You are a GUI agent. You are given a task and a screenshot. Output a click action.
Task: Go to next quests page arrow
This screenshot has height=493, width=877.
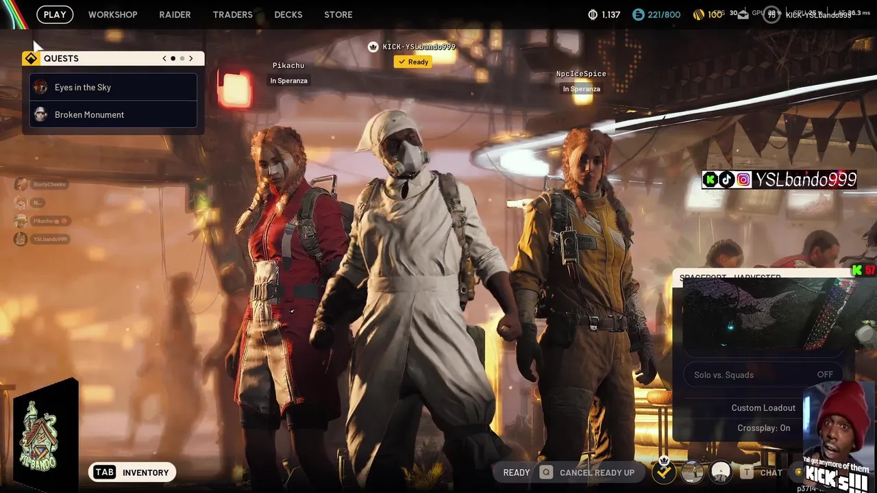tap(191, 58)
